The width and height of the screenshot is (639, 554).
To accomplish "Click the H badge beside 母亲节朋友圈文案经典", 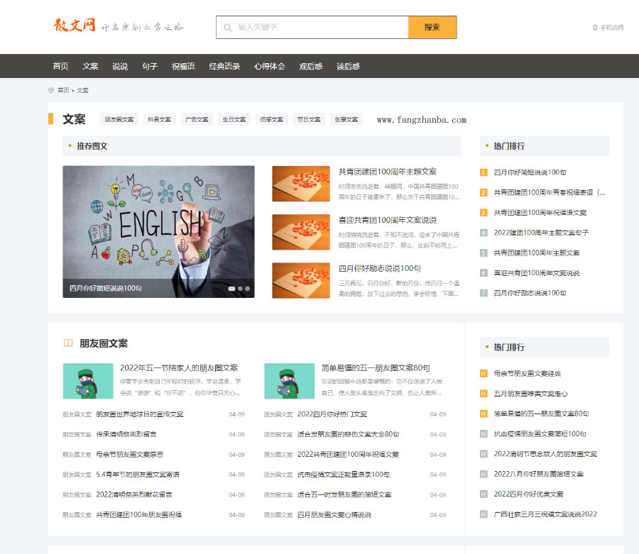I will [484, 374].
